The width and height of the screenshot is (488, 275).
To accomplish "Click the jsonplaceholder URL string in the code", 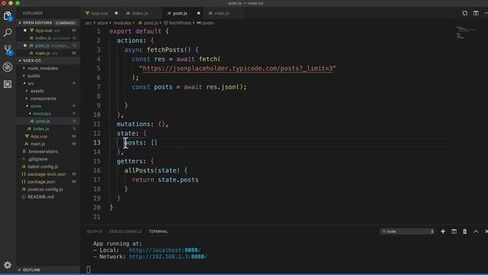I will tap(237, 68).
